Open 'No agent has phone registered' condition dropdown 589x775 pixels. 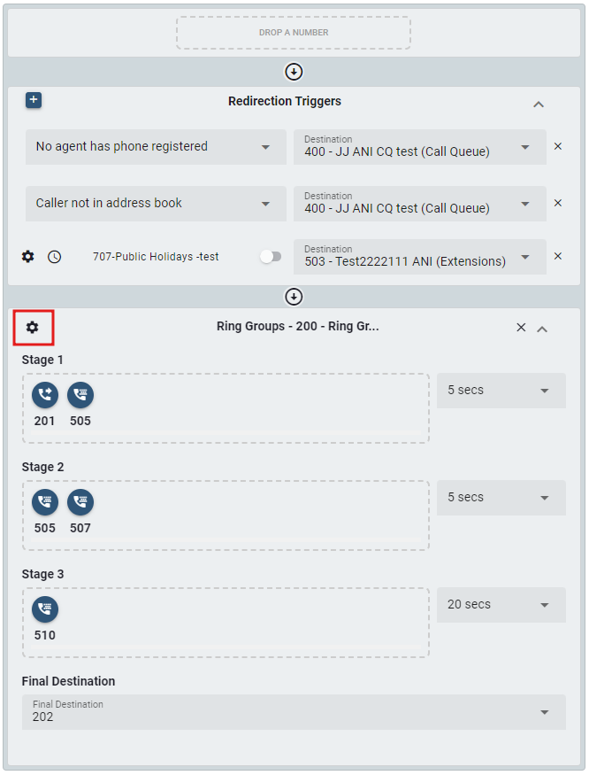[156, 147]
